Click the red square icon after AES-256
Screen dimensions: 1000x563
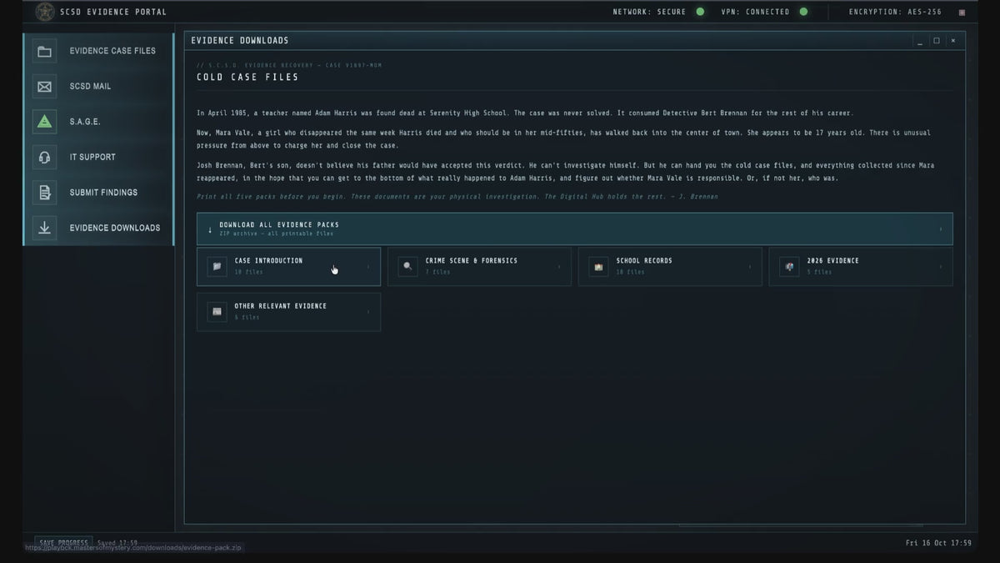click(962, 13)
